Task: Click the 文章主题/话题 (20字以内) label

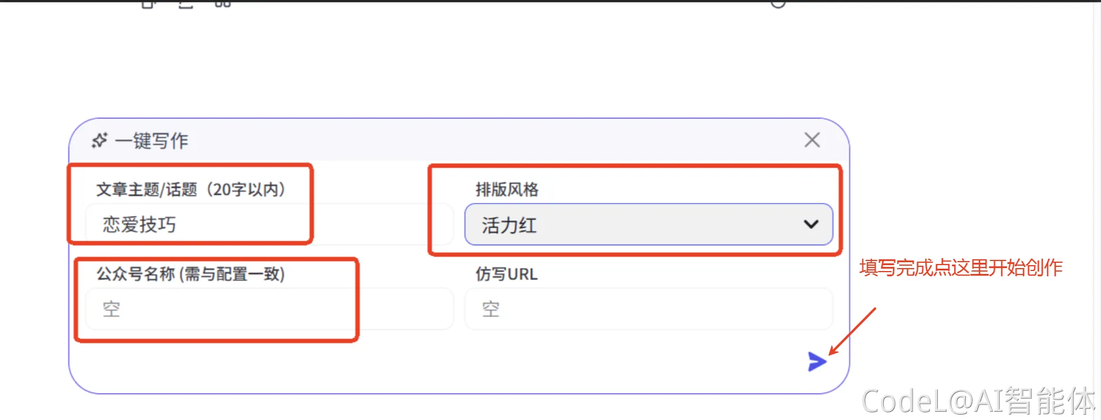Action: [x=191, y=189]
